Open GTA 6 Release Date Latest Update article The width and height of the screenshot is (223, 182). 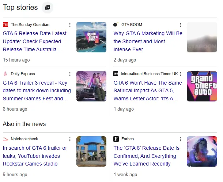point(35,41)
